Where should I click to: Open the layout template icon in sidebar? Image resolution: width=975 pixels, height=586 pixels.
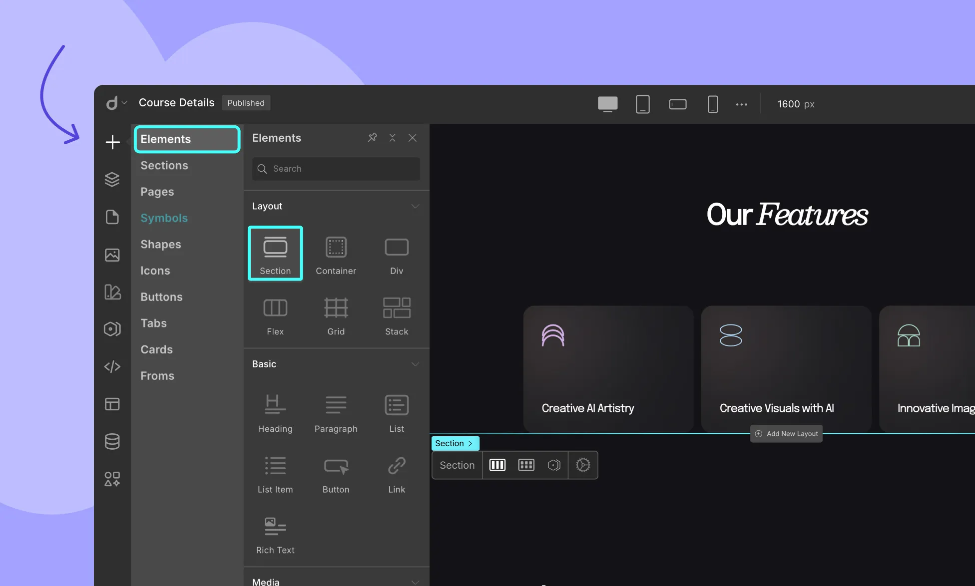(112, 404)
